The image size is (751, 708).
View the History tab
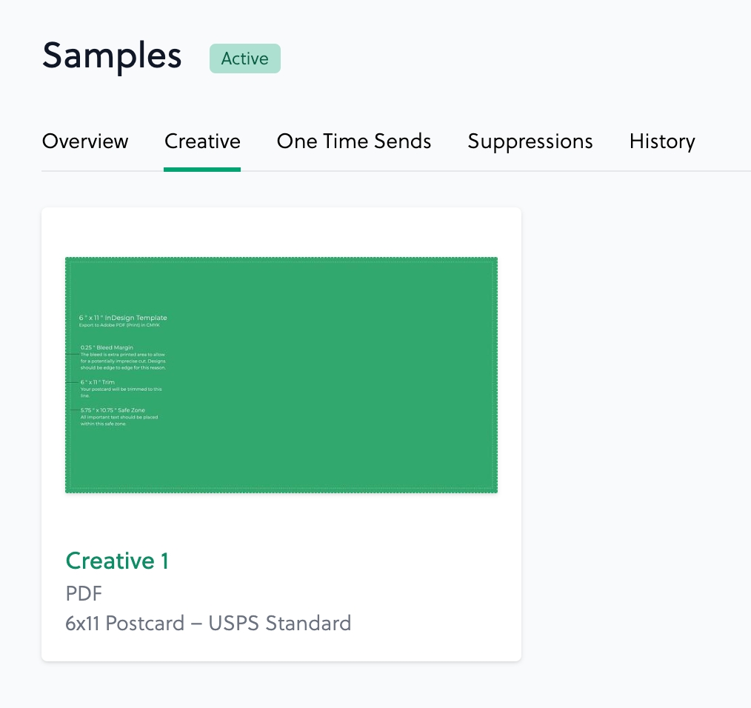pos(662,141)
